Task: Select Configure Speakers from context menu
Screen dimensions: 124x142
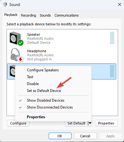Action: pyautogui.click(x=43, y=70)
